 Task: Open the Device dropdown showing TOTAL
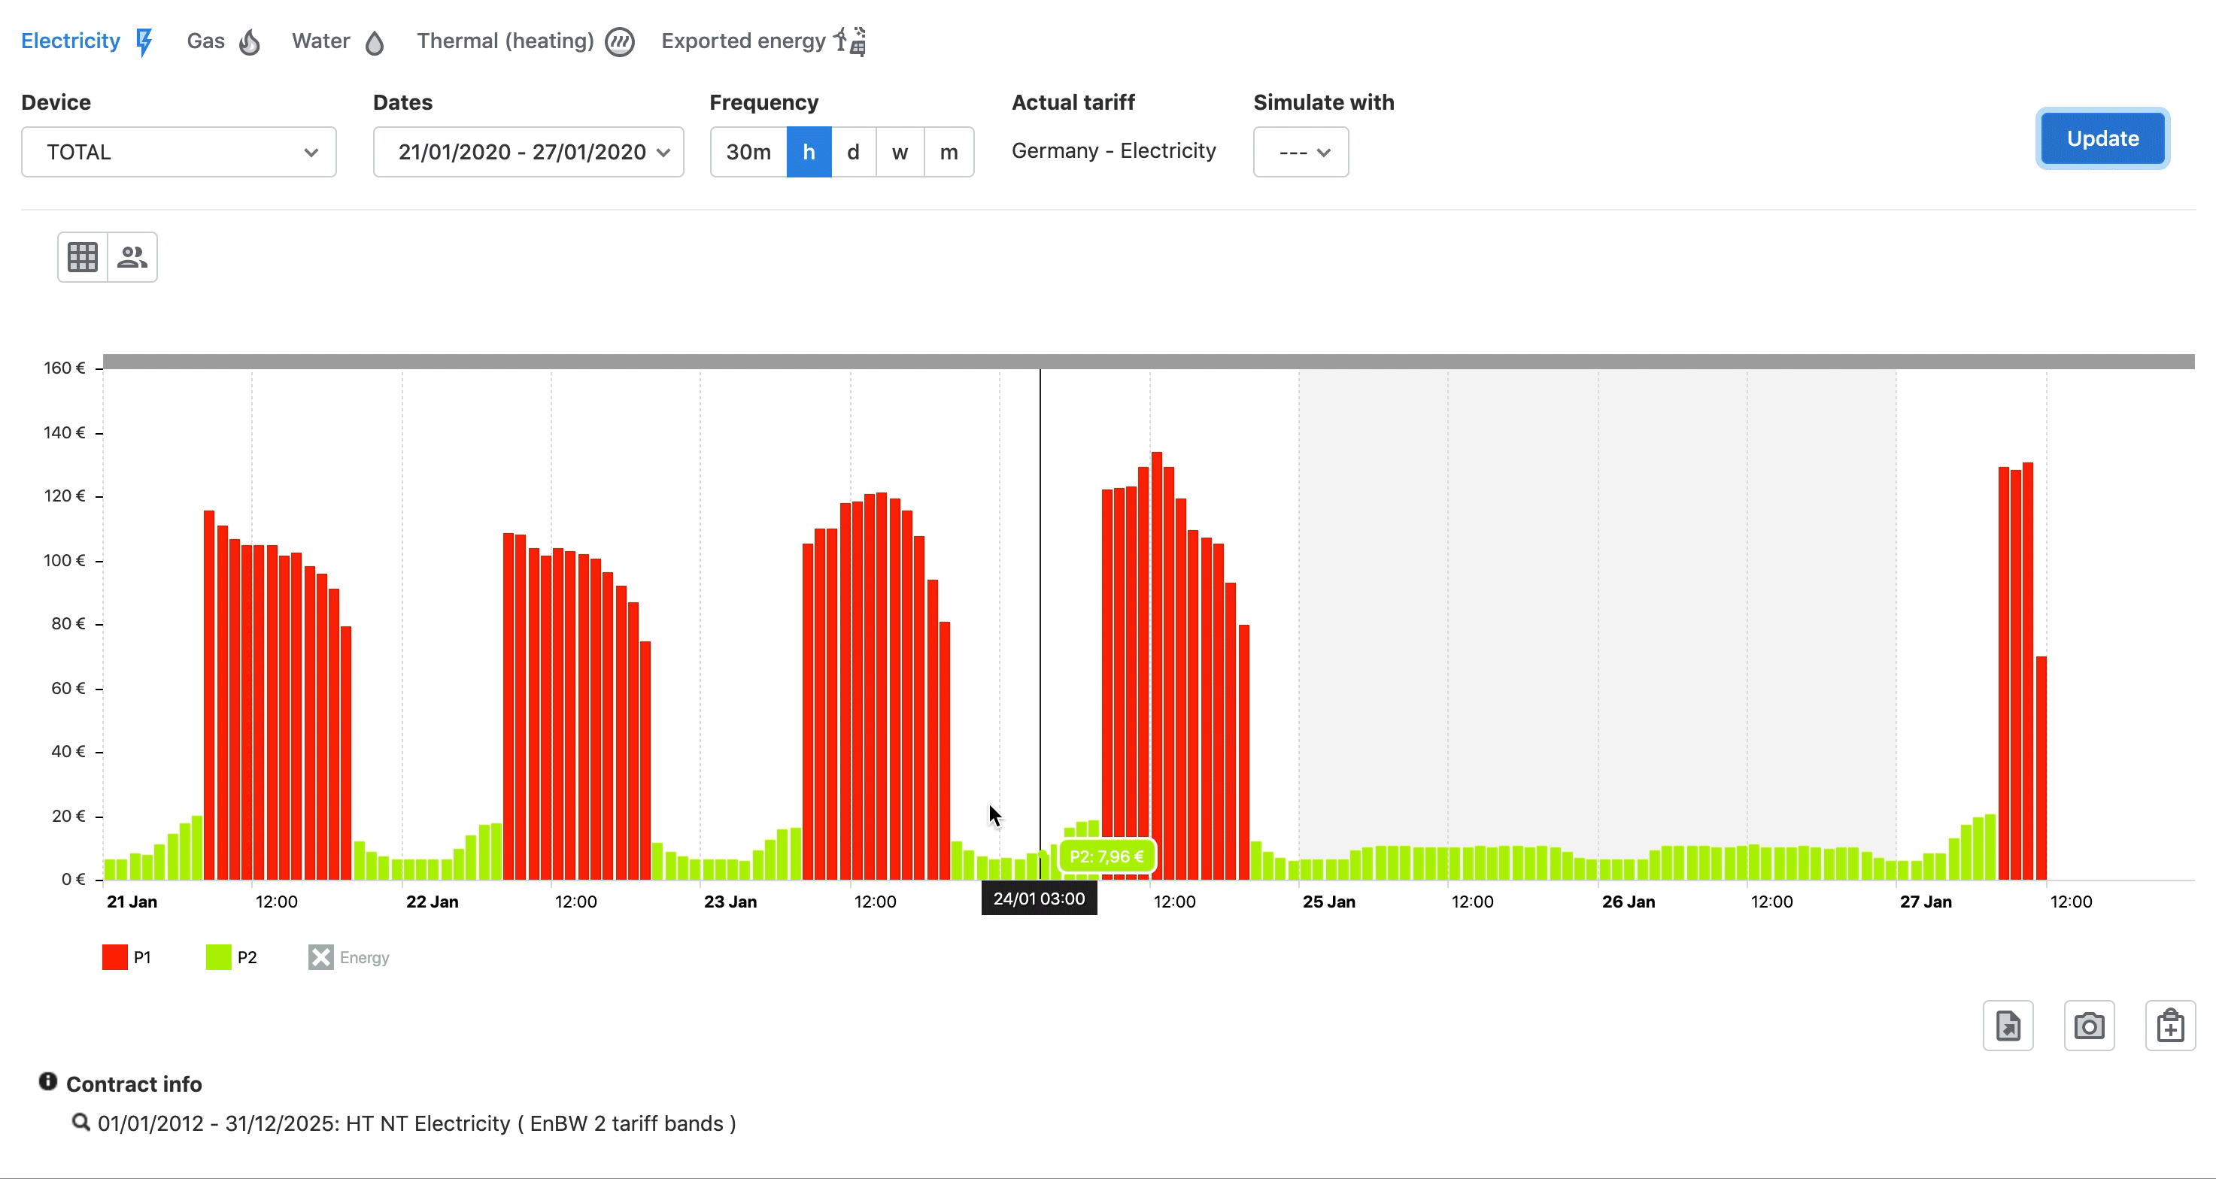click(178, 151)
